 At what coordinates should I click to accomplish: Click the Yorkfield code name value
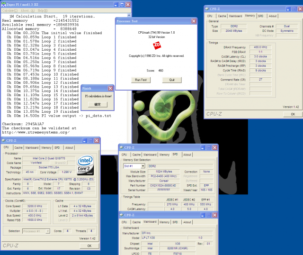tap(36, 163)
